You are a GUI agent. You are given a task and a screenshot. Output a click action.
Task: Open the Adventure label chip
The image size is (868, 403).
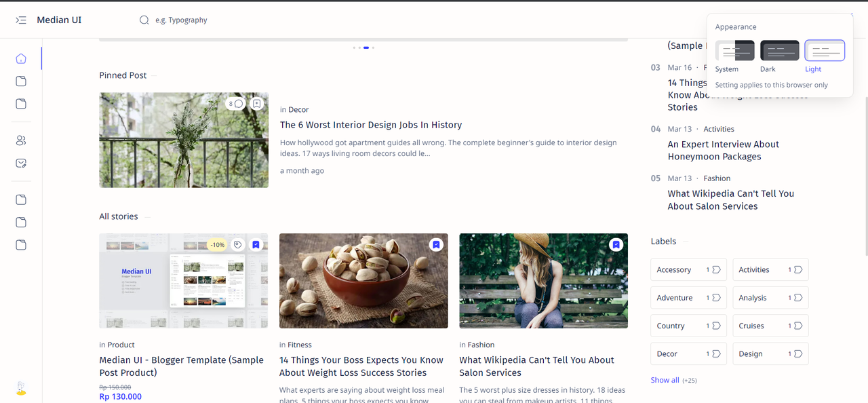coord(688,298)
